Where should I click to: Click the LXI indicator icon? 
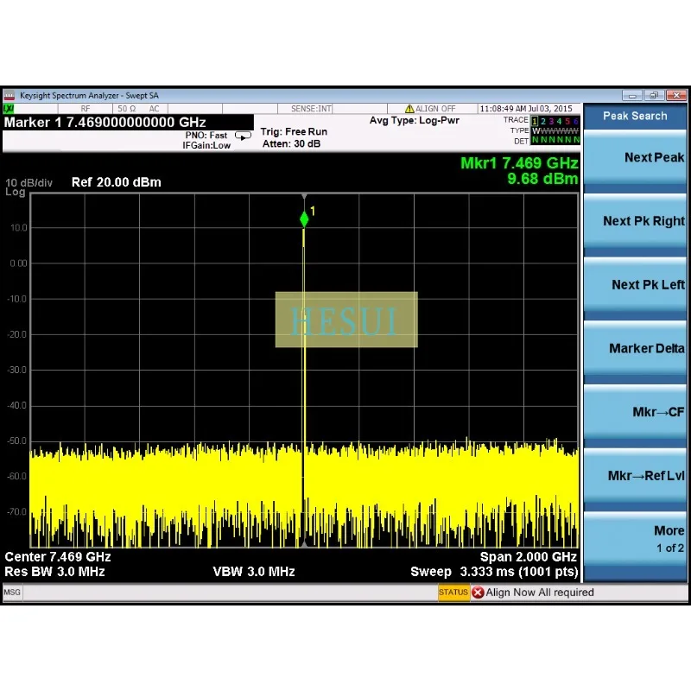click(x=9, y=109)
